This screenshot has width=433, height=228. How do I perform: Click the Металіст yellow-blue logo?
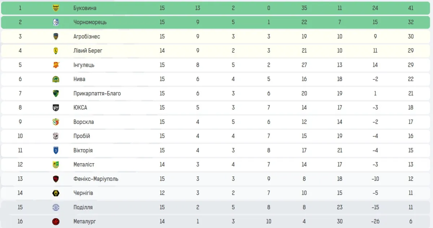56,165
